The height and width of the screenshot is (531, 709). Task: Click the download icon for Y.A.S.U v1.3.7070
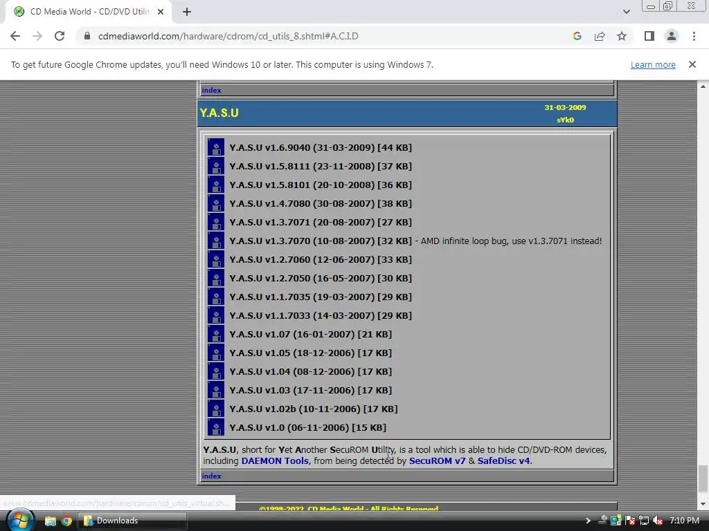point(216,241)
